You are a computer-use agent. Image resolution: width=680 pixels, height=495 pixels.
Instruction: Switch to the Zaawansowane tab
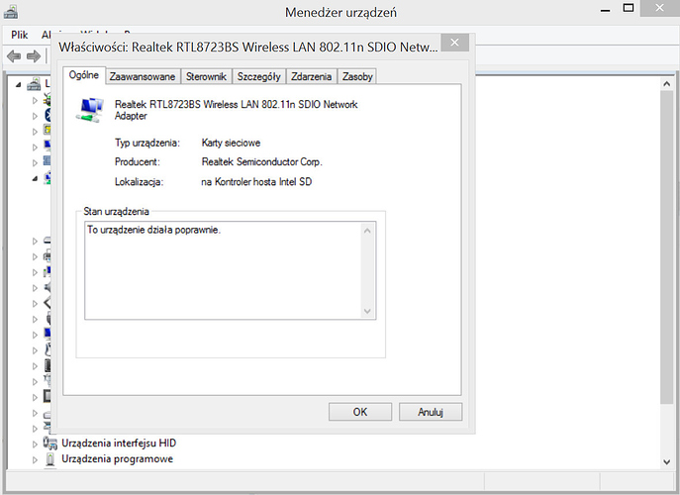[x=143, y=76]
